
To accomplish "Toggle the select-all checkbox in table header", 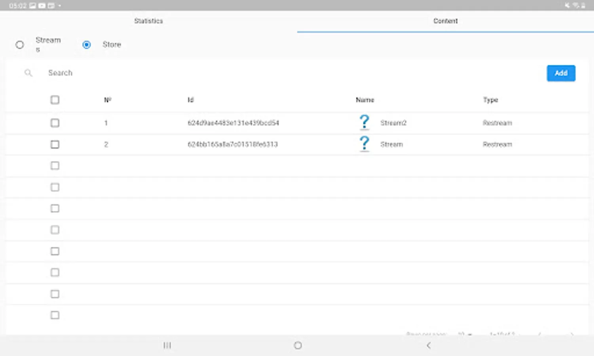I will pos(55,100).
